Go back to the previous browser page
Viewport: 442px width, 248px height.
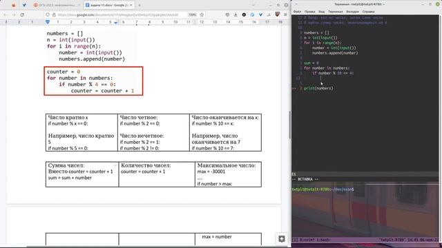coord(6,14)
